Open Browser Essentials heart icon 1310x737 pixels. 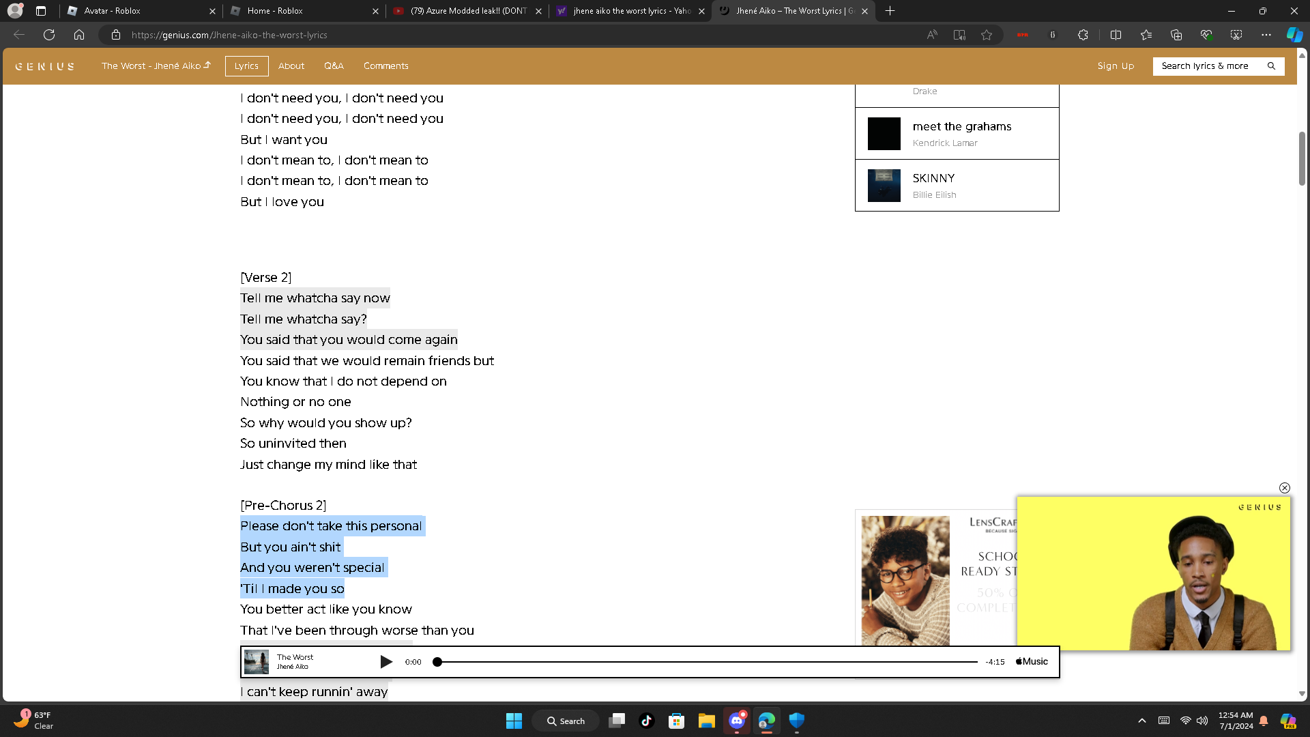click(1206, 35)
